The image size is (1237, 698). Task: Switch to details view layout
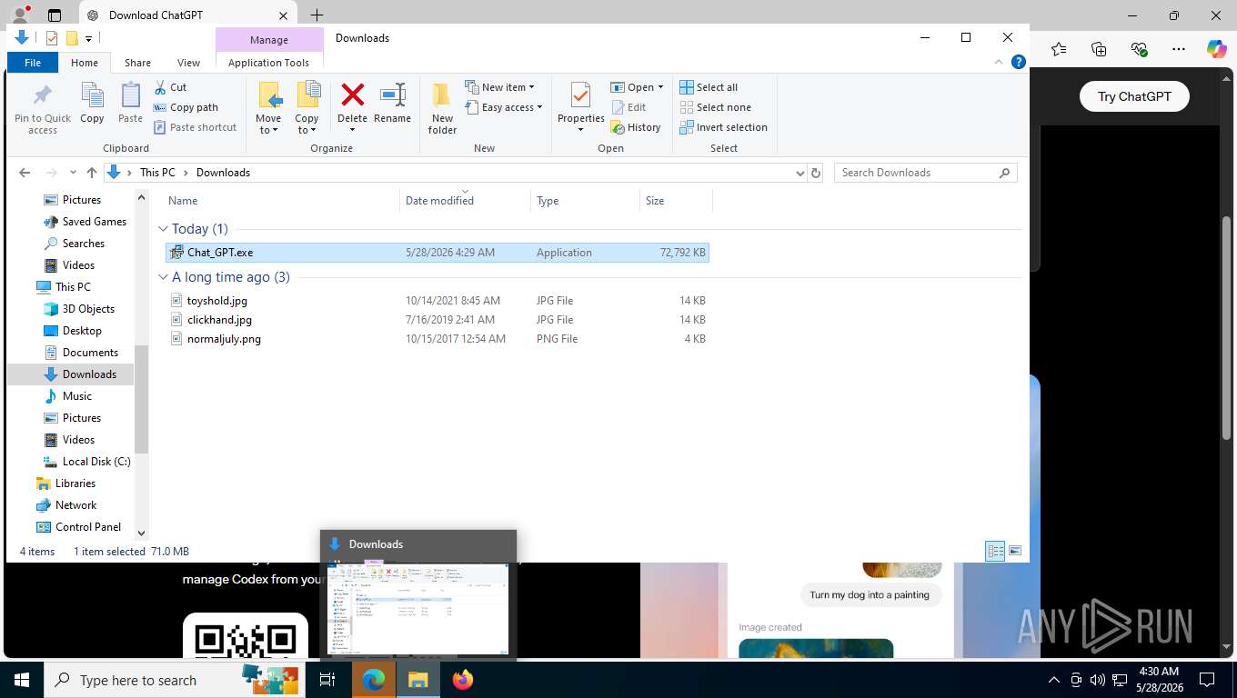pyautogui.click(x=995, y=551)
